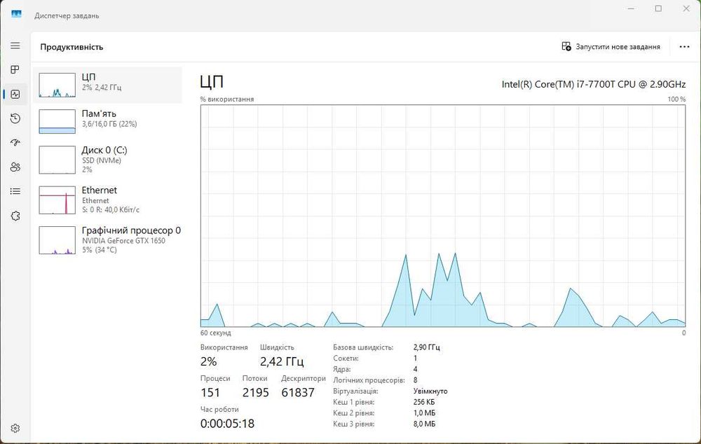Minimize the Task Manager window
701x444 pixels.
pyautogui.click(x=632, y=8)
